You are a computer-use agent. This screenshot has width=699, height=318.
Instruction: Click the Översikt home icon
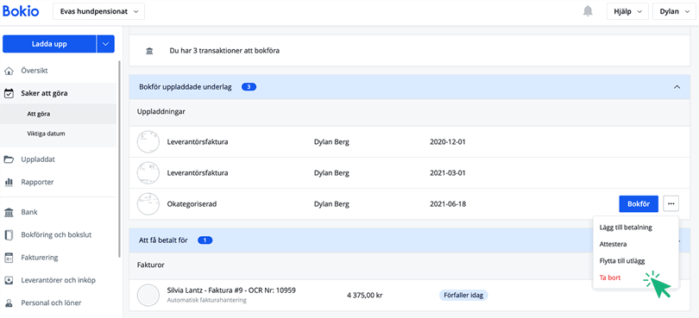9,71
